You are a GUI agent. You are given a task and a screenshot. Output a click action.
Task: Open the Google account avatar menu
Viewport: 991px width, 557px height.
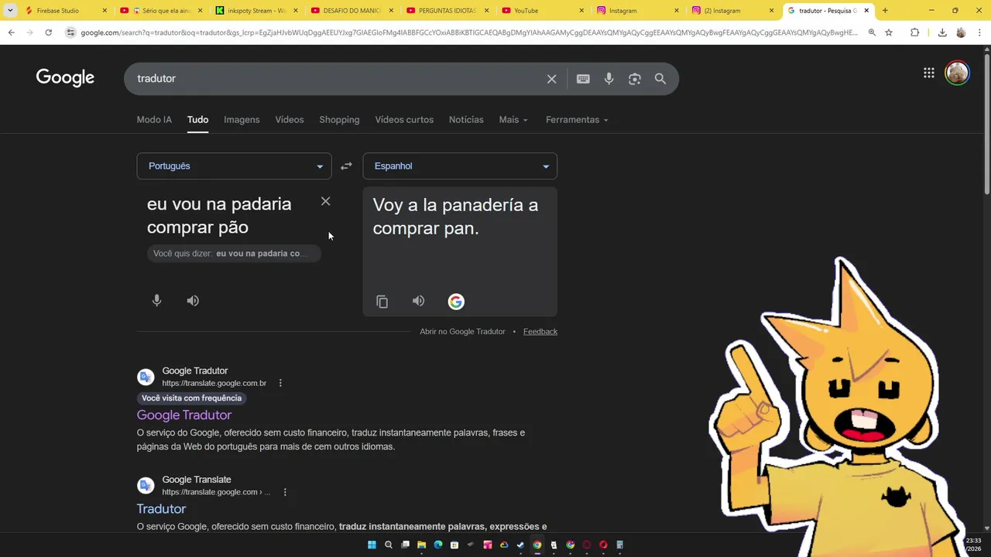(x=958, y=73)
